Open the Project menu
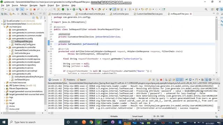Viewport: 223px width, 125px height. click(x=51, y=6)
